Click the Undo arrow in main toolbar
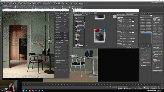The height and width of the screenshot is (92, 164). 1,4
